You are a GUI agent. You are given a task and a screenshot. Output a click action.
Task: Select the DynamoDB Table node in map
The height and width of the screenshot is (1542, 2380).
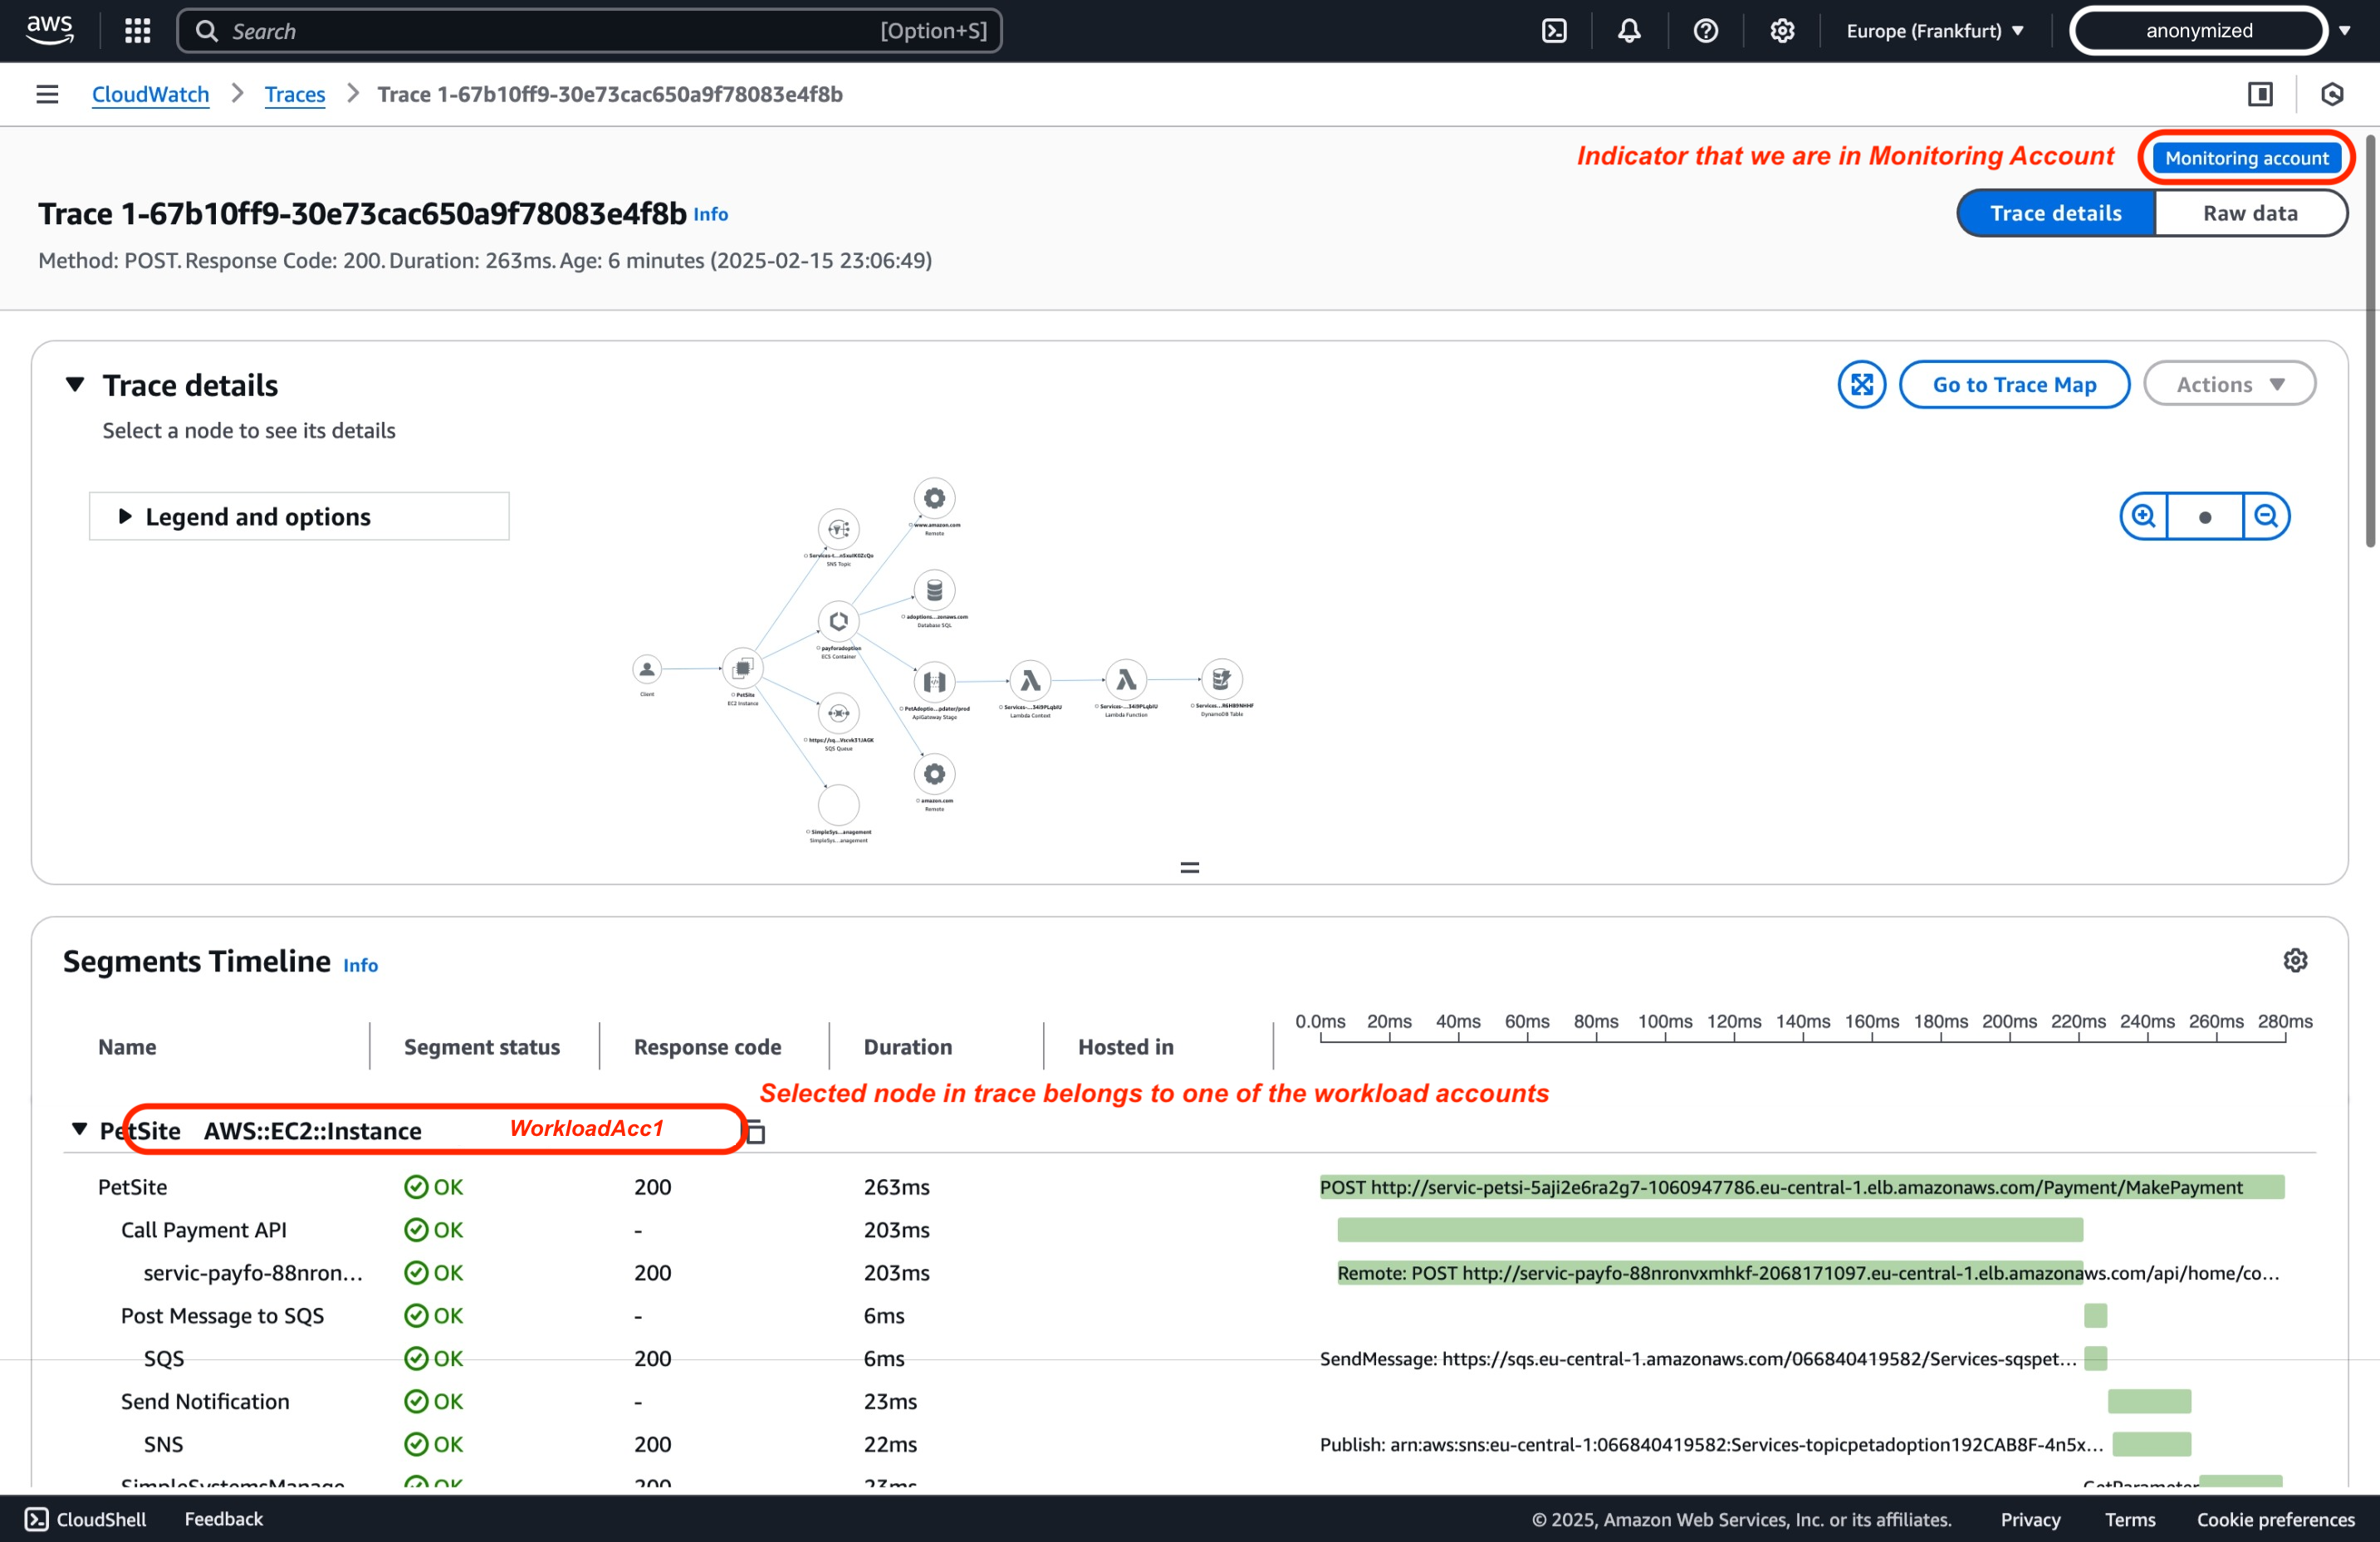point(1221,680)
